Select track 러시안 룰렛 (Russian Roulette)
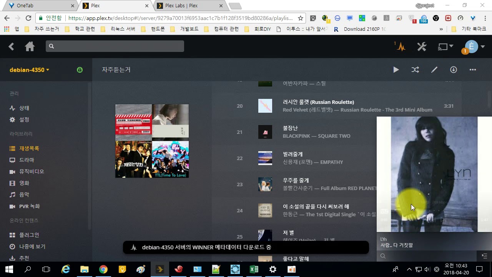Screen dimensions: 492x277 coord(318,102)
